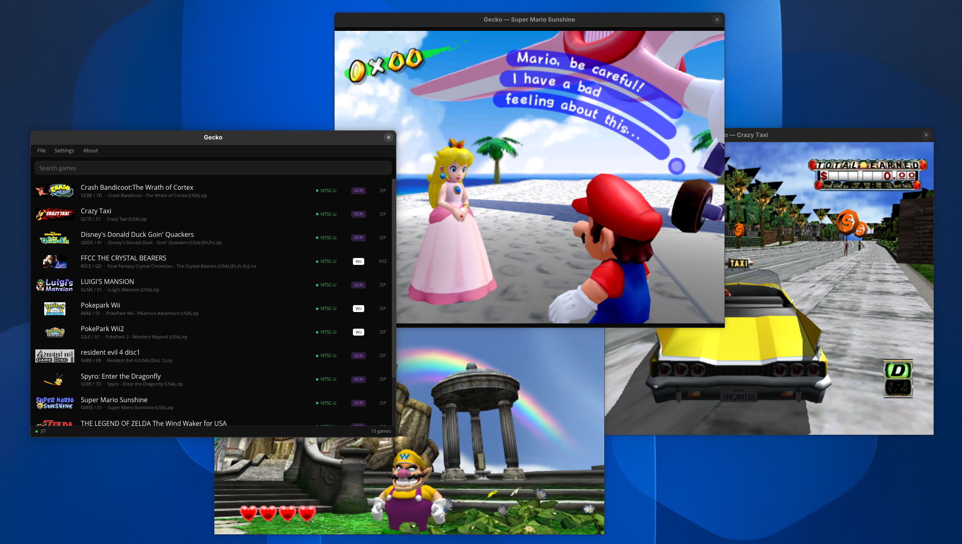
Task: Click the JIT status indicator in status bar
Action: coord(41,431)
